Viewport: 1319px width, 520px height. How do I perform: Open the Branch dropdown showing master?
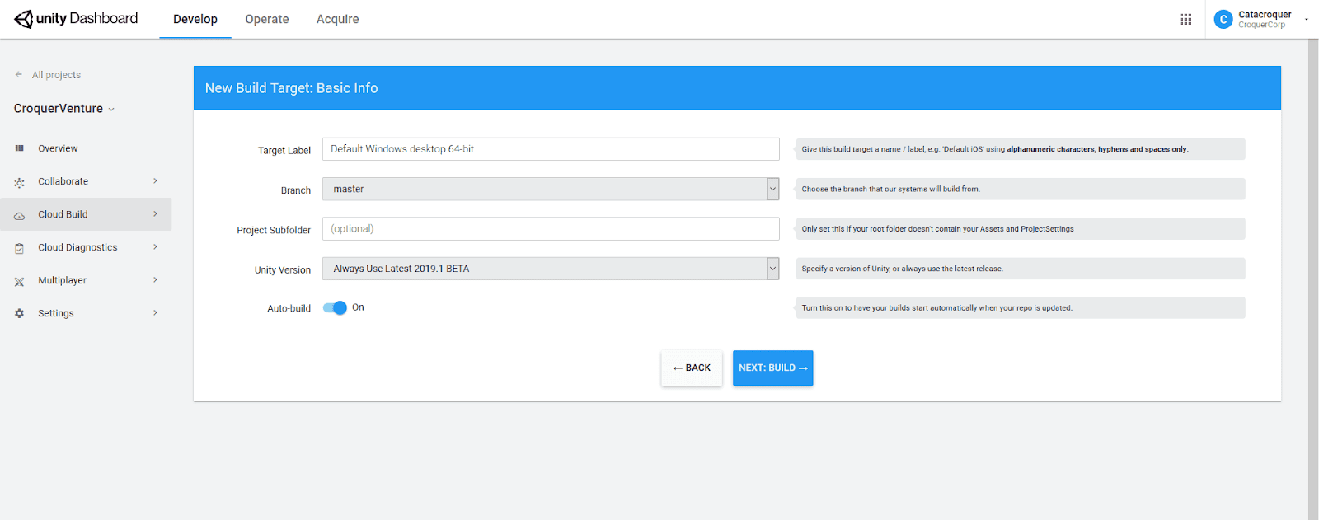[551, 189]
